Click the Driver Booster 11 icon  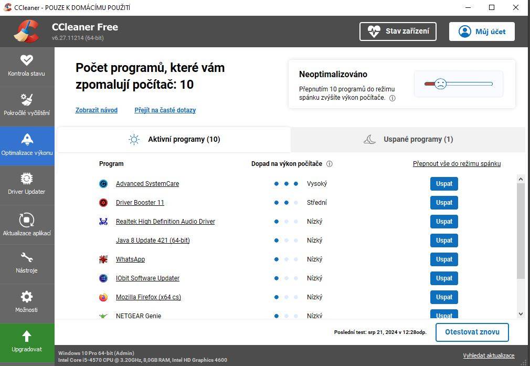[x=103, y=203]
